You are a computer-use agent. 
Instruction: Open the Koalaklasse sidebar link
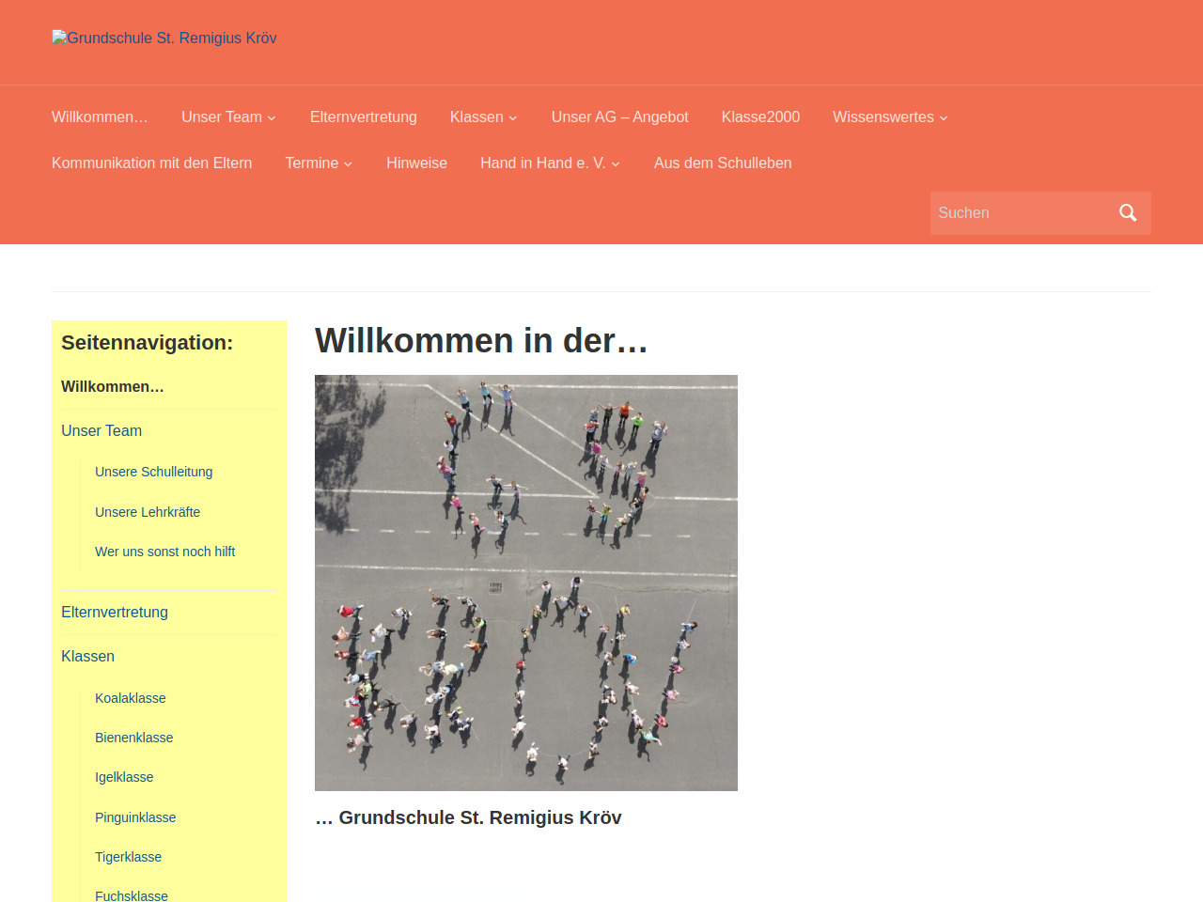(x=130, y=698)
